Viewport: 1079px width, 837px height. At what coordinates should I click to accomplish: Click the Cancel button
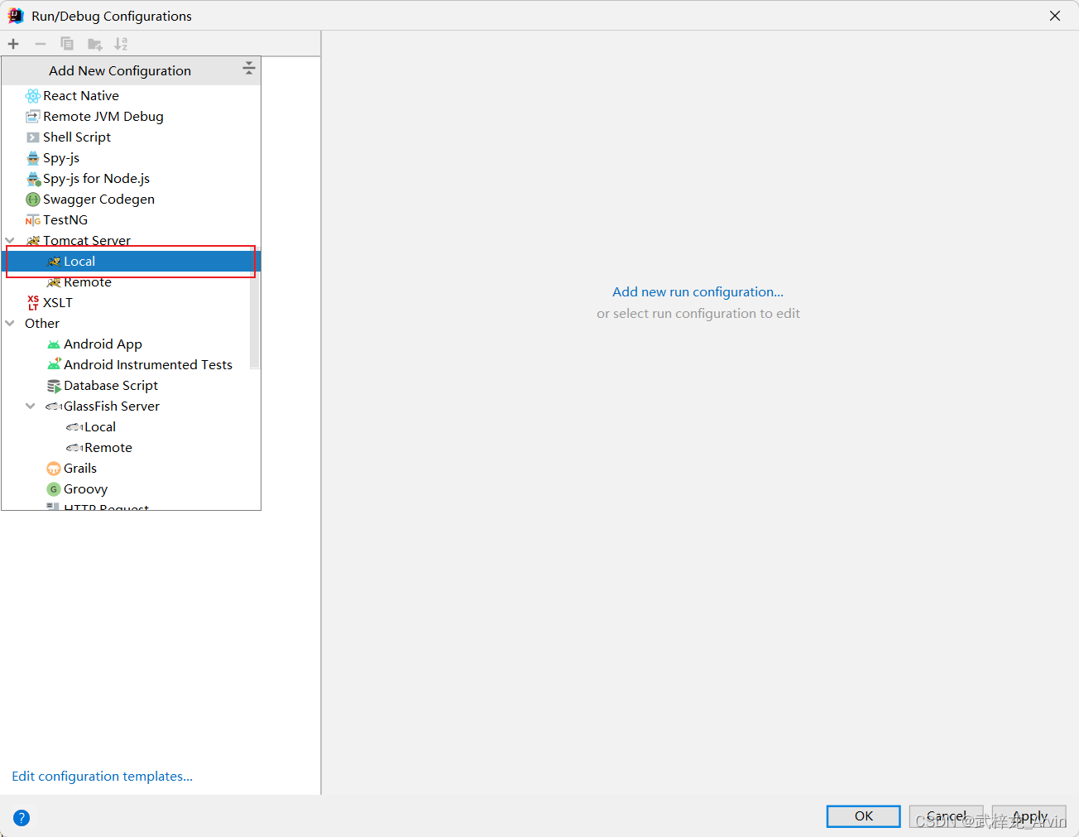[x=946, y=816]
